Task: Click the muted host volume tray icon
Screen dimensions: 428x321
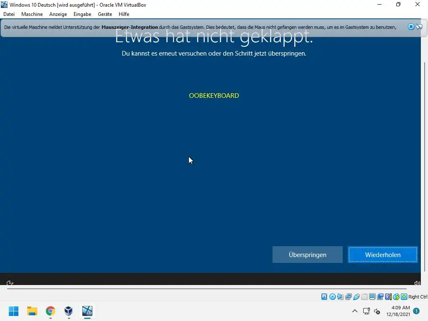Action: click(377, 311)
